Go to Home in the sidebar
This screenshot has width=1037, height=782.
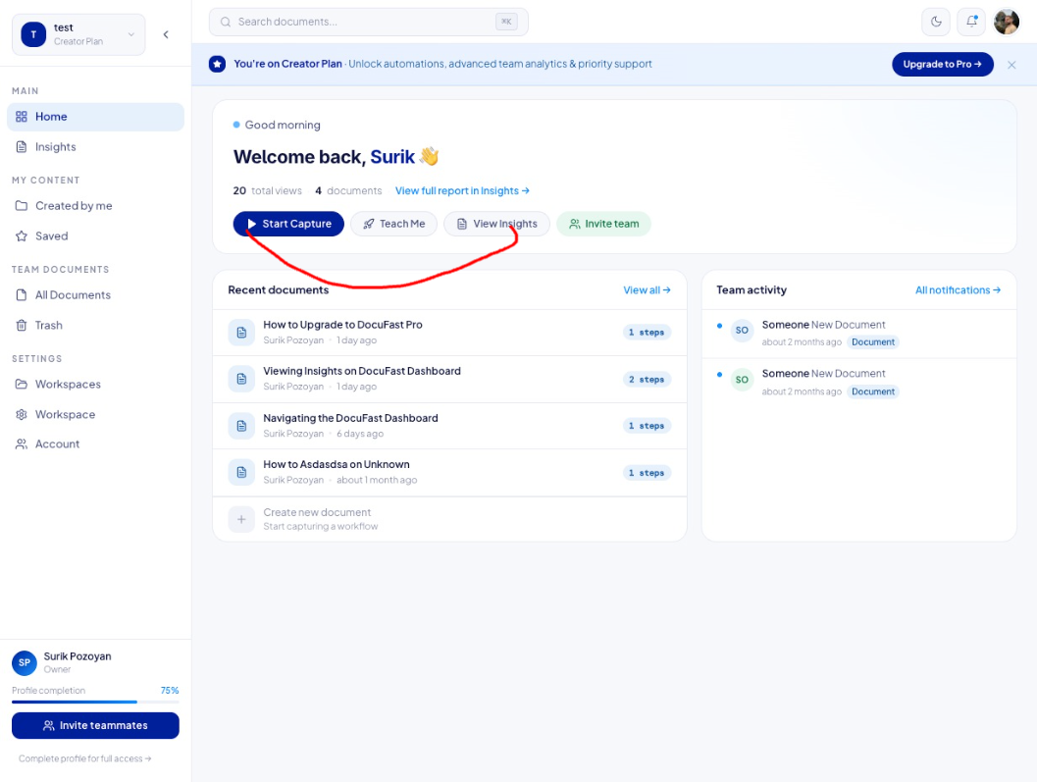[95, 117]
